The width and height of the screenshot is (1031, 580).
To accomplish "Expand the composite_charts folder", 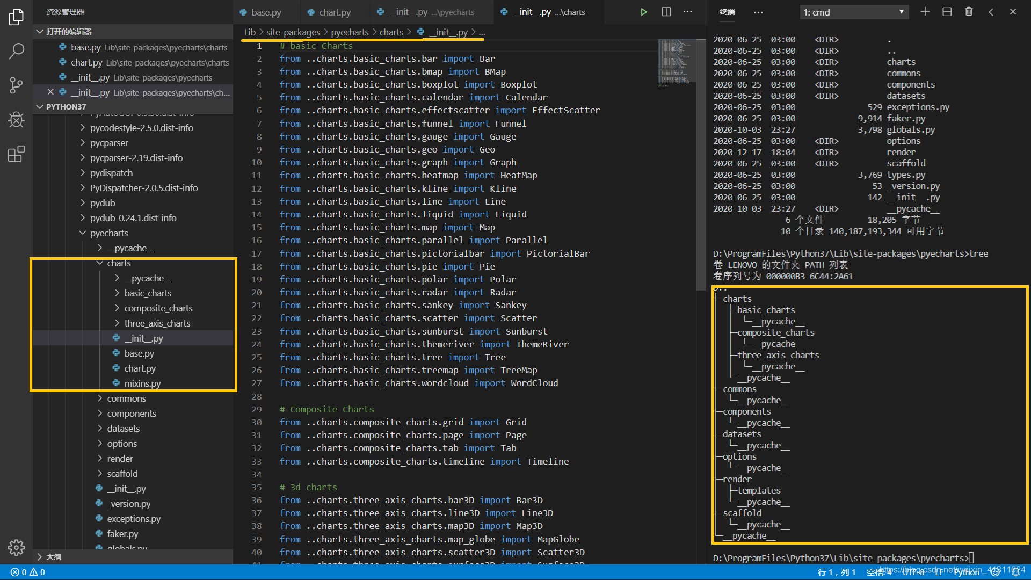I will tap(158, 308).
